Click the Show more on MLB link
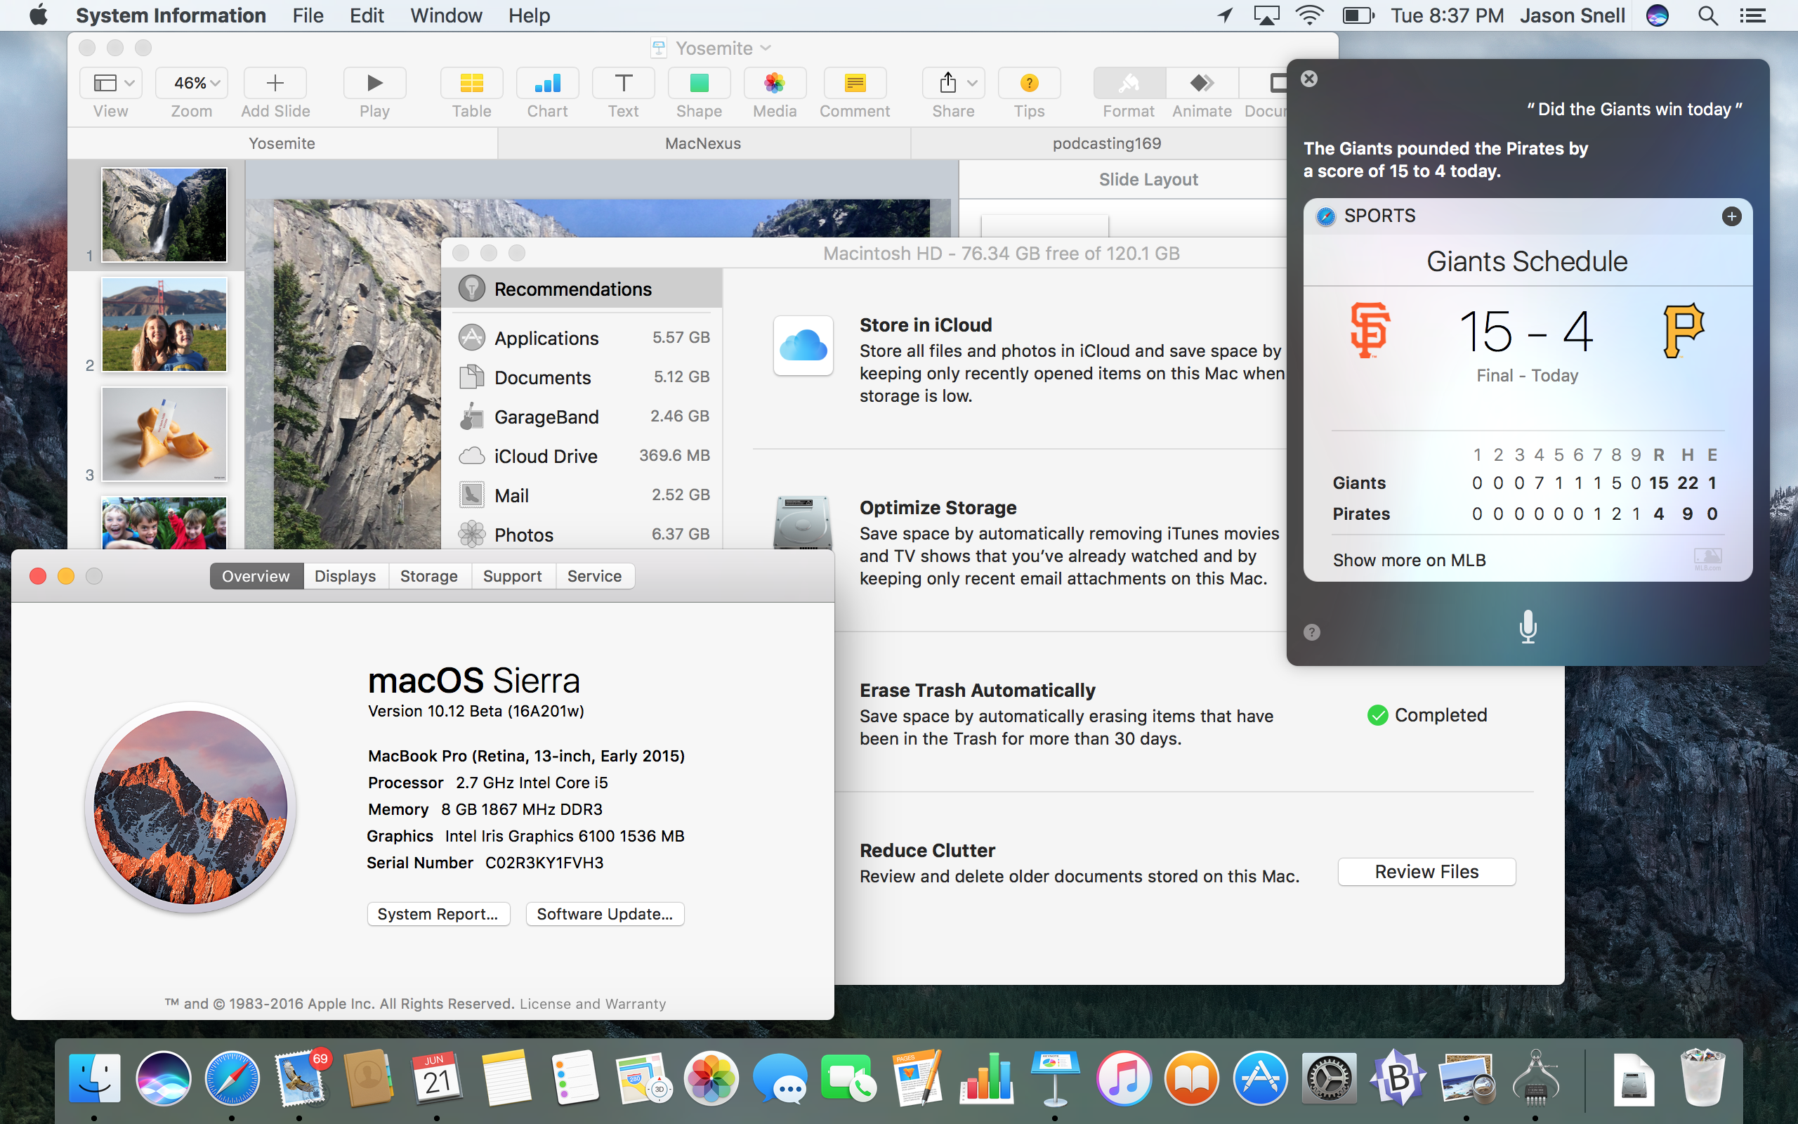The height and width of the screenshot is (1124, 1798). tap(1408, 558)
